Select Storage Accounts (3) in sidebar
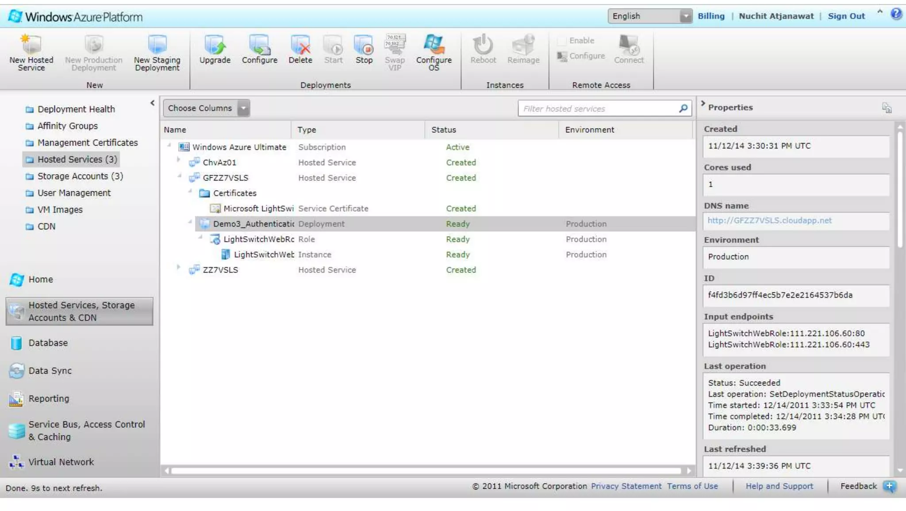 pos(80,176)
